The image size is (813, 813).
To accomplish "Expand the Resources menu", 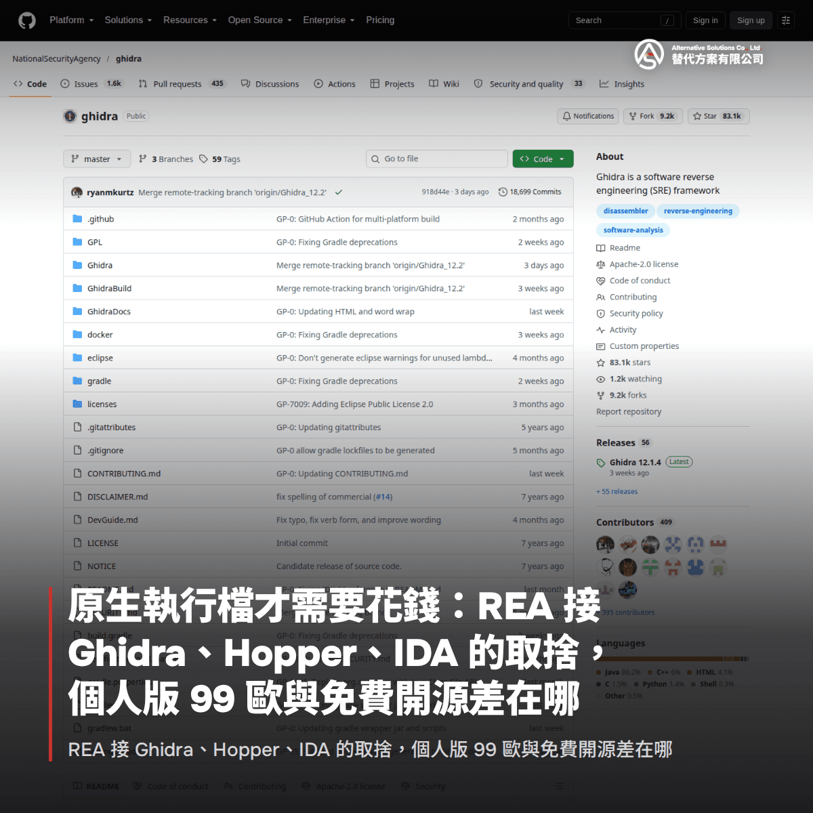I will click(x=190, y=20).
